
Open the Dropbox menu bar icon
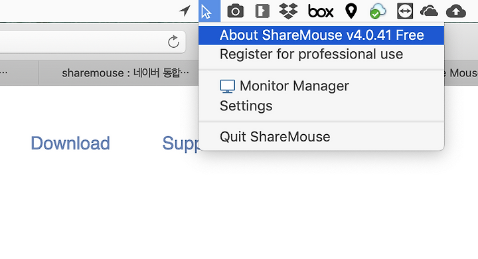click(288, 11)
